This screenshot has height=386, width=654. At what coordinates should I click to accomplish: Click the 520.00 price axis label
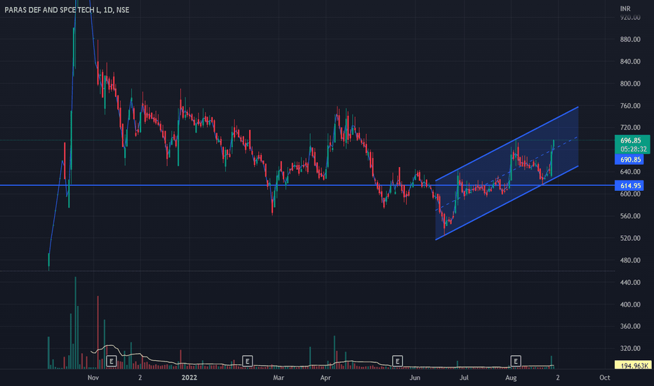(630, 238)
